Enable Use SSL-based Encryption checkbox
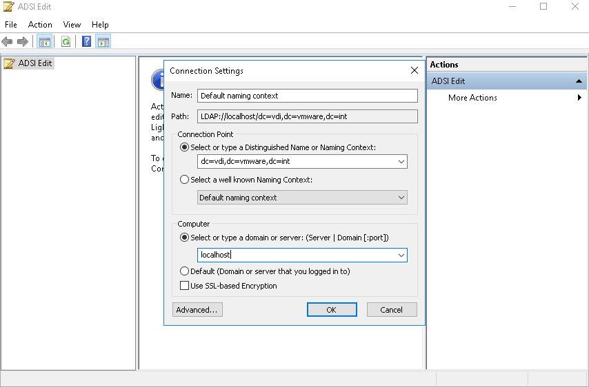This screenshot has height=387, width=589. (x=184, y=286)
